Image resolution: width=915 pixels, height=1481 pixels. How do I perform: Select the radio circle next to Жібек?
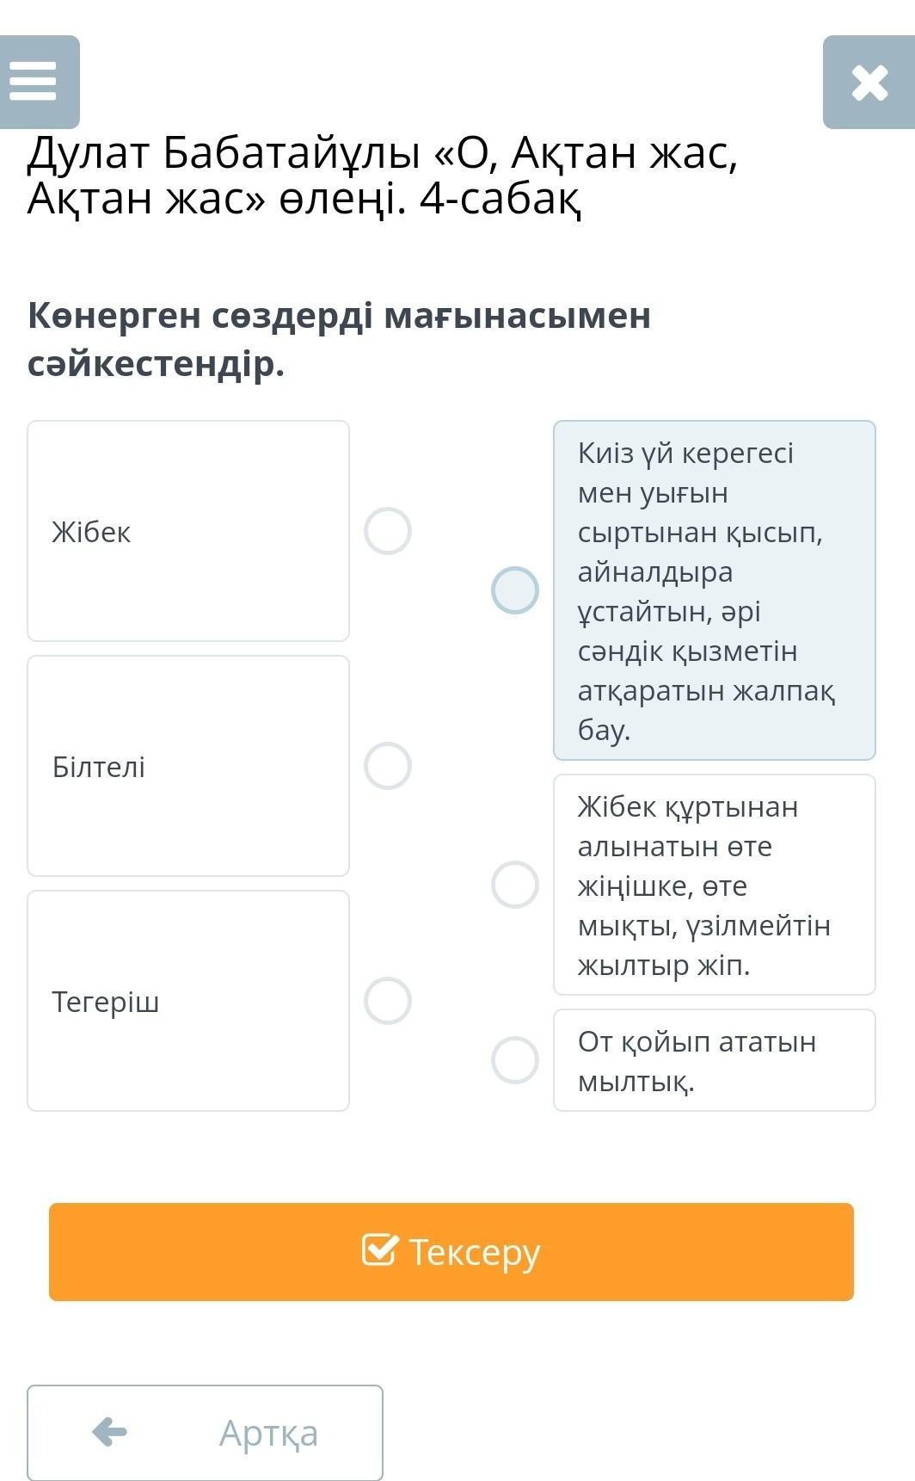387,531
